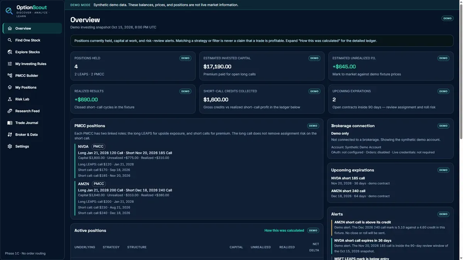Click the DEMO MODE banner label
The image size is (463, 260).
coord(80,5)
